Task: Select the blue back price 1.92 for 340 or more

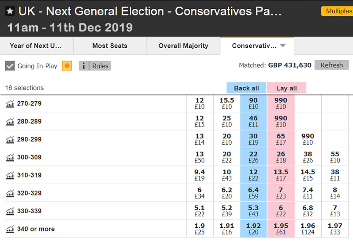Action: pos(253,229)
